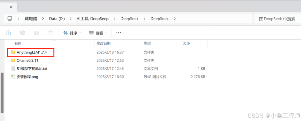301x121 pixels.
Task: Expand chevron after 此电脑 in address bar
Action: tap(43, 18)
